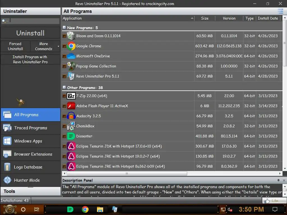The image size is (287, 215).
Task: Tick the Google Chrome checkbox
Action: point(64,46)
